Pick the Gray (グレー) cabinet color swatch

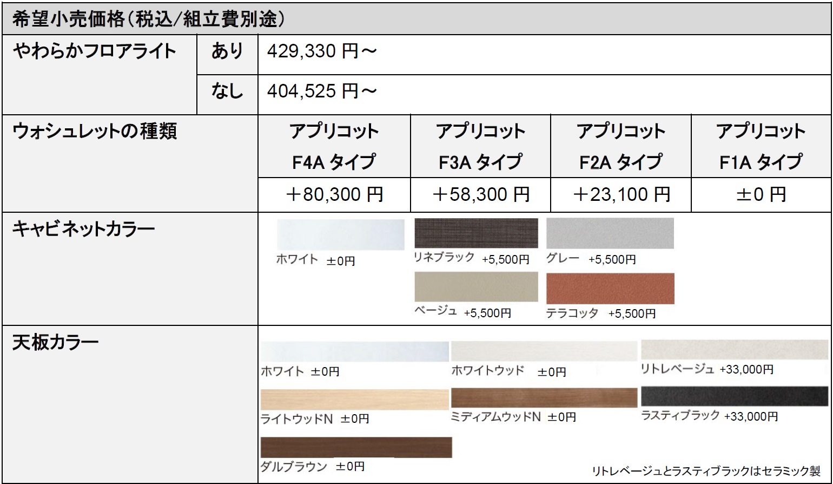pyautogui.click(x=610, y=233)
